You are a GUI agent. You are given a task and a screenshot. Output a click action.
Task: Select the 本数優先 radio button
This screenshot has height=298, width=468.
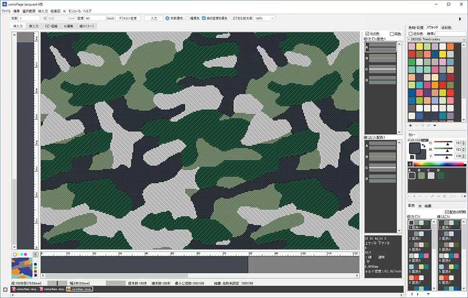(167, 18)
